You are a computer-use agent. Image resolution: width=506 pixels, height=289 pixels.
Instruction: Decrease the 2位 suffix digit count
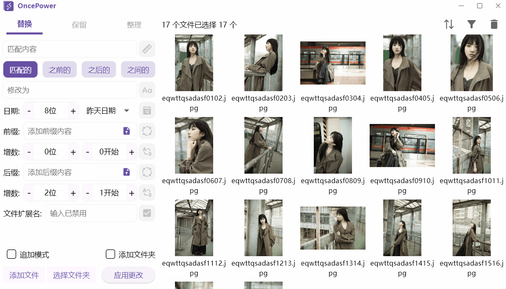29,193
